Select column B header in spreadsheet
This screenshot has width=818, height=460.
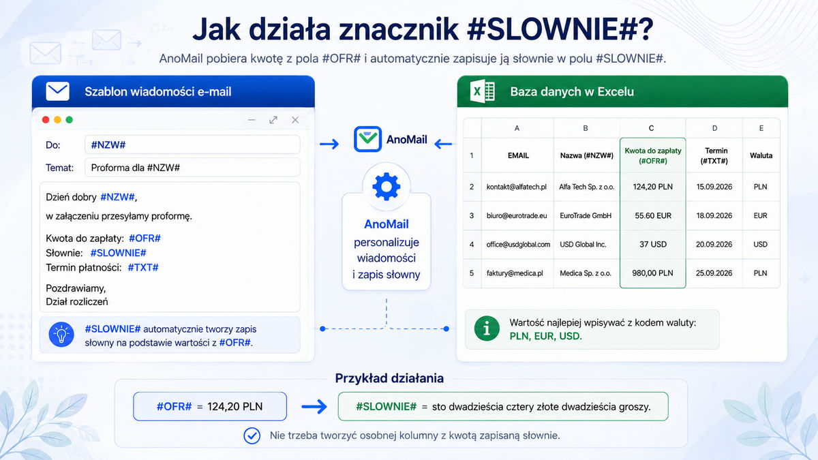[586, 128]
